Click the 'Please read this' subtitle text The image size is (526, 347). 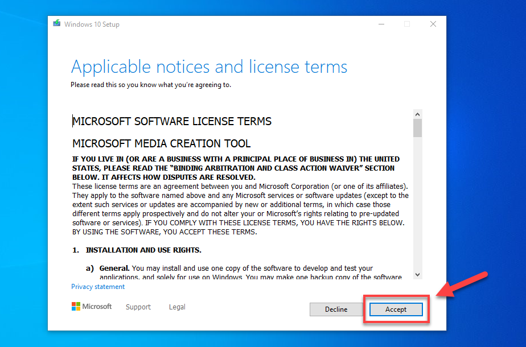pyautogui.click(x=151, y=85)
